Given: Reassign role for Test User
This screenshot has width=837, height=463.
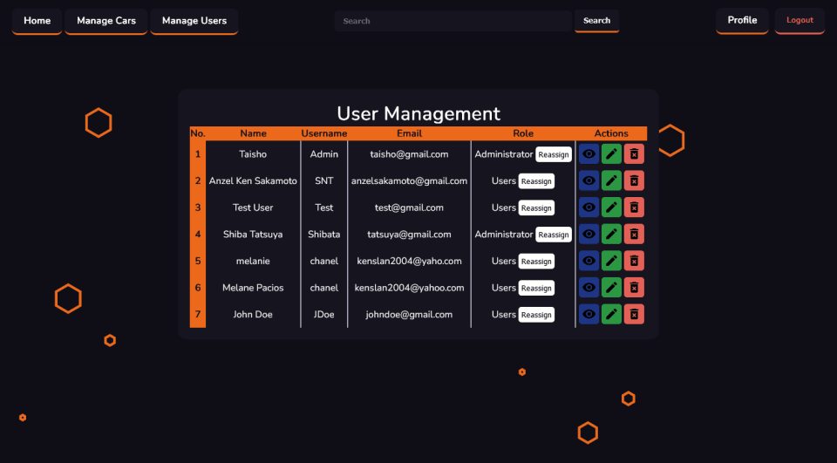Looking at the screenshot, I should click(x=536, y=208).
